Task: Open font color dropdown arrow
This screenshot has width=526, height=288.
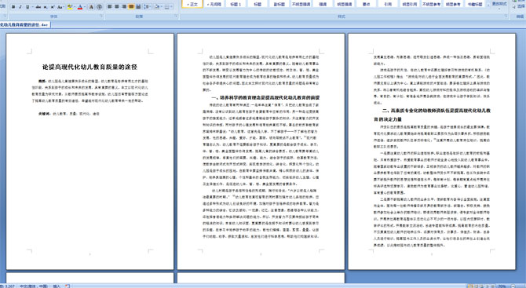Action: point(85,7)
